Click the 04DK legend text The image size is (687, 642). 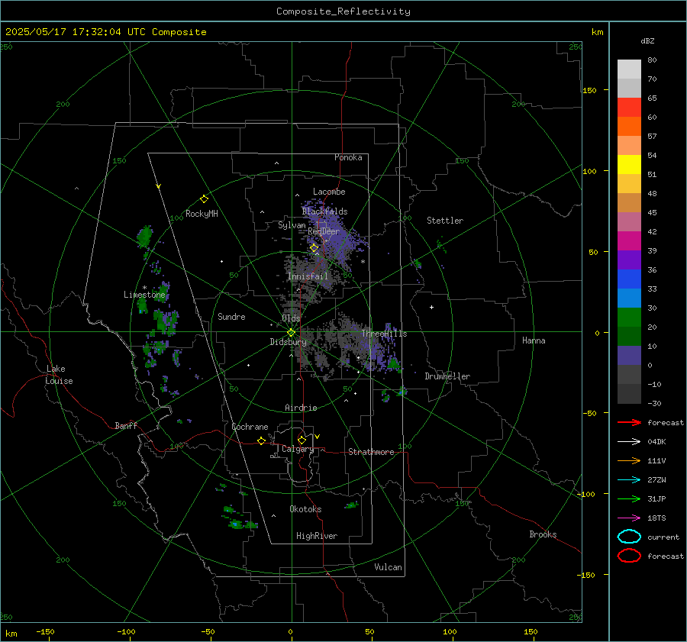(x=656, y=441)
